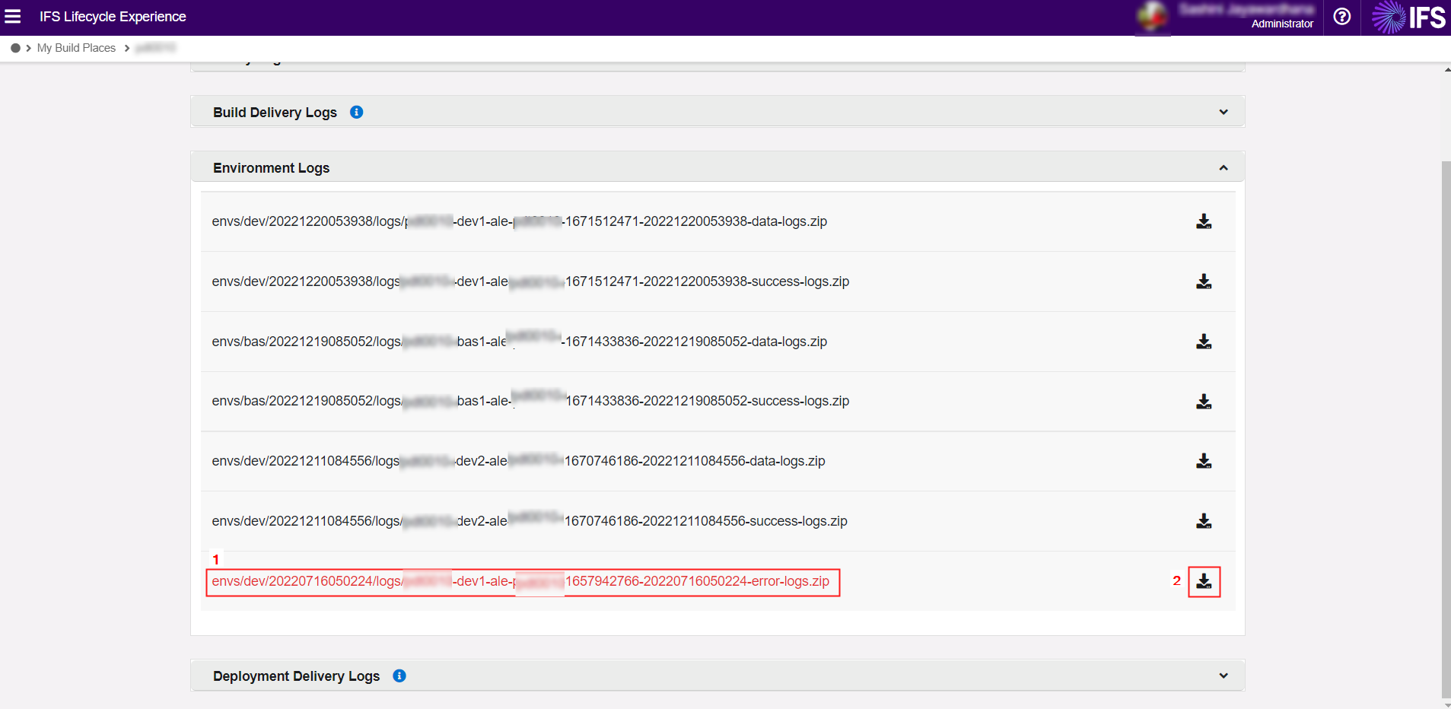Select dev1 1671512471 data-logs.zip file name
The height and width of the screenshot is (709, 1451).
pos(520,221)
